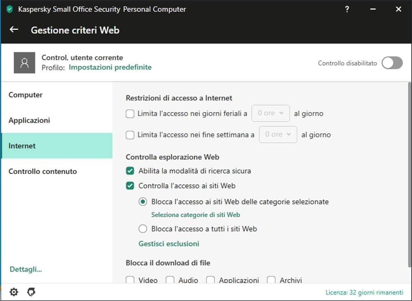The image size is (412, 301).
Task: Click the Kaspersky shield logo icon
Action: (10, 9)
